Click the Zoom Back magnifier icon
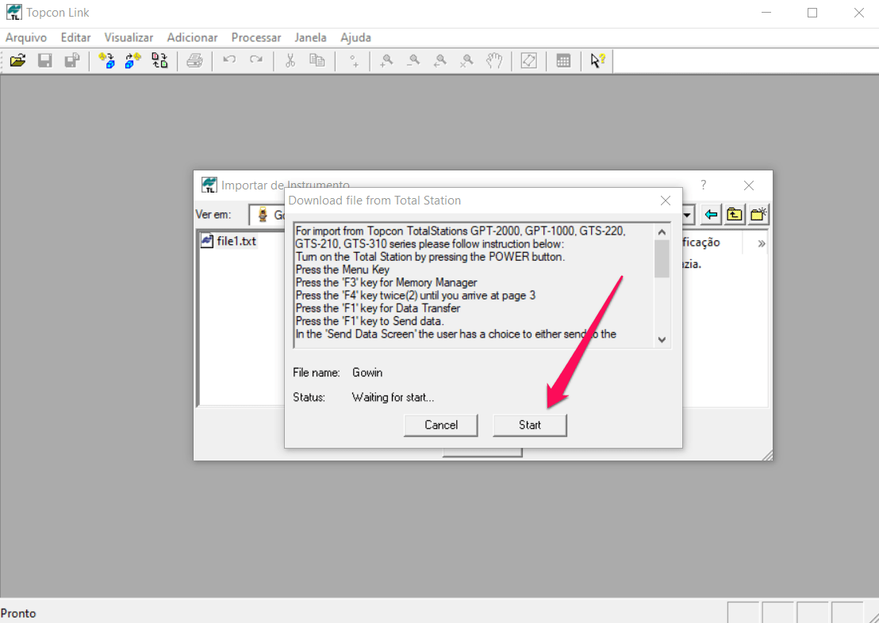The width and height of the screenshot is (879, 623). (x=440, y=60)
